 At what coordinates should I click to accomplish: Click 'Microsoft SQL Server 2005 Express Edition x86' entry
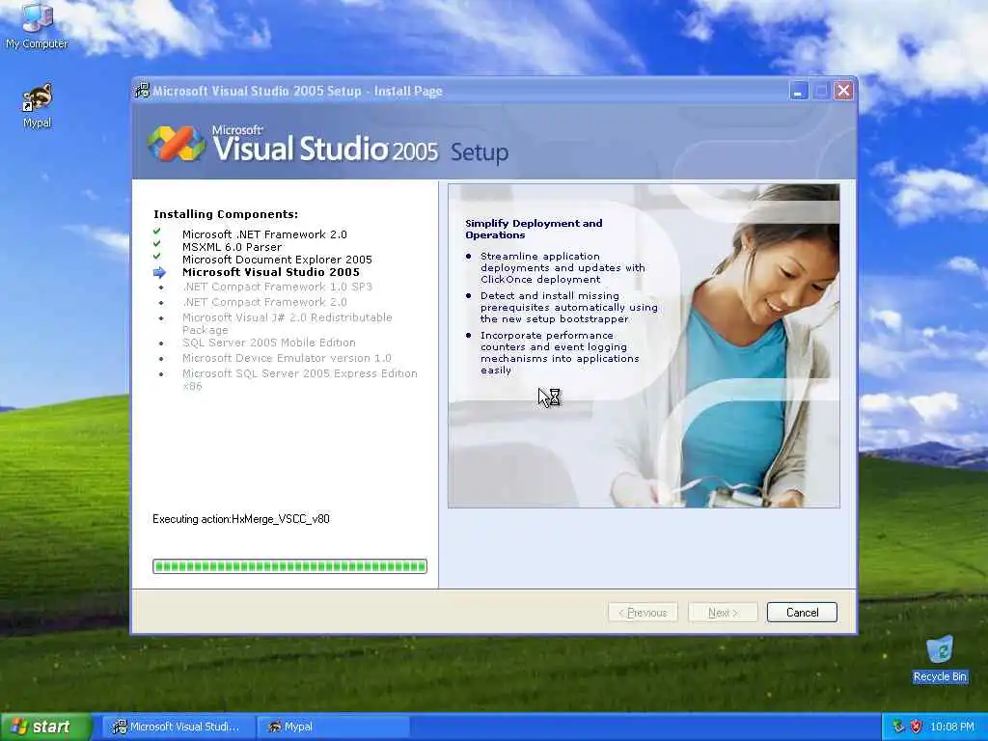300,379
